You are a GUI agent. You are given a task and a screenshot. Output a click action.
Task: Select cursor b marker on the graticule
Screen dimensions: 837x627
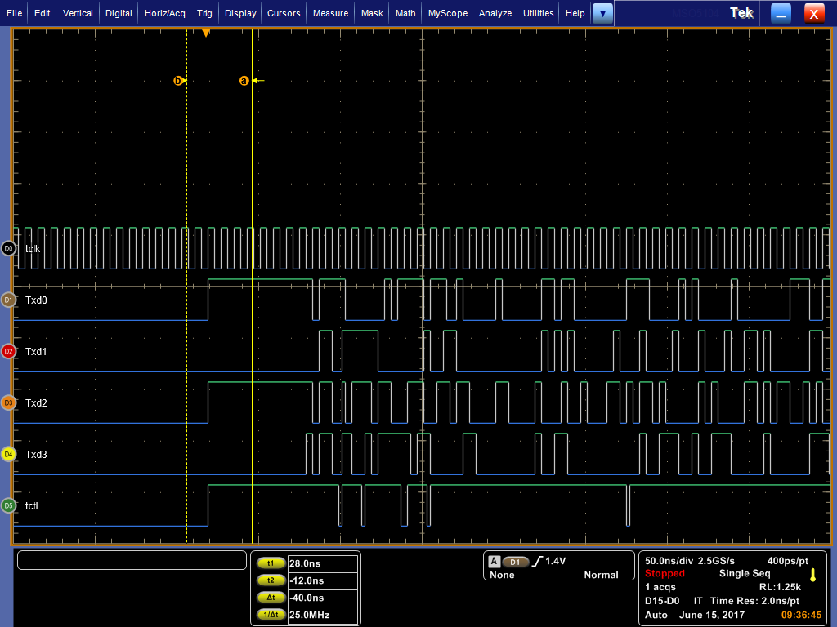point(178,81)
